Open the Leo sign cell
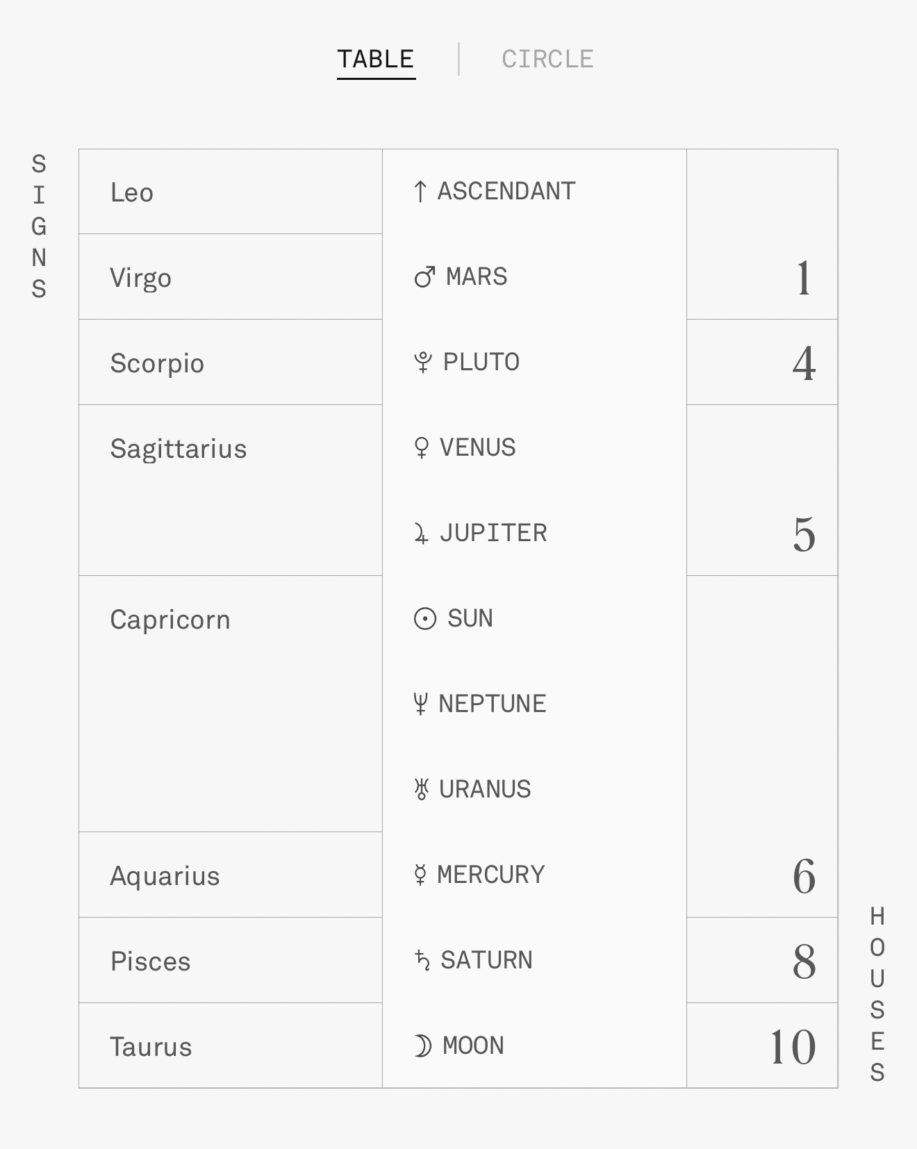The image size is (917, 1149). pyautogui.click(x=231, y=192)
